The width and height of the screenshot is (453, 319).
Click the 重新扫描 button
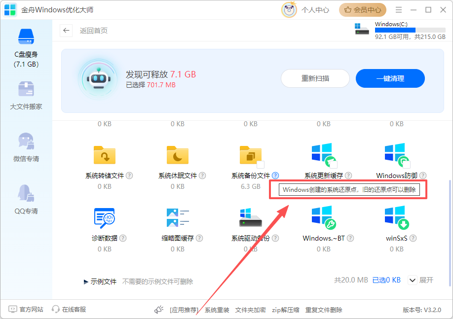point(315,78)
